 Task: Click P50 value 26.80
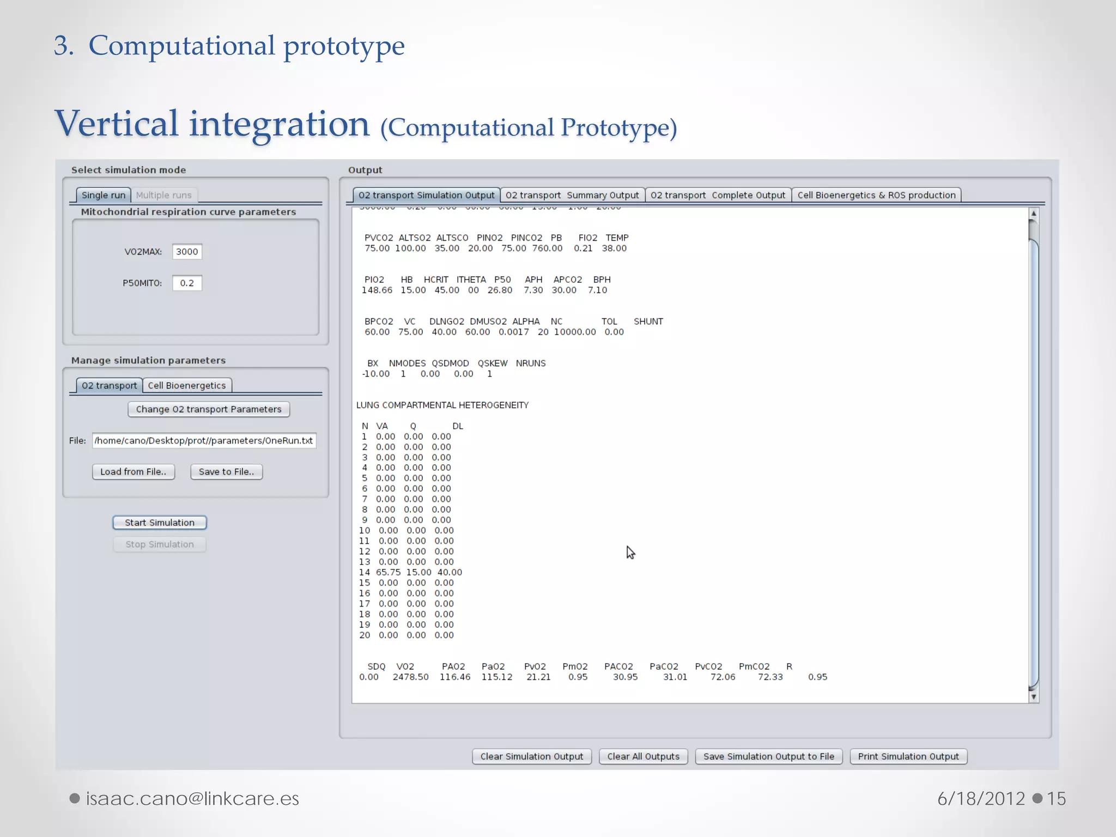pos(500,290)
